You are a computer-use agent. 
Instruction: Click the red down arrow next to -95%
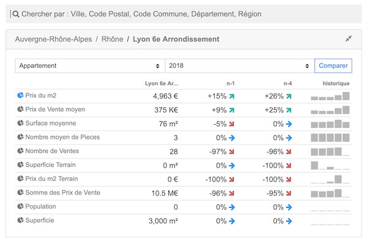point(289,193)
